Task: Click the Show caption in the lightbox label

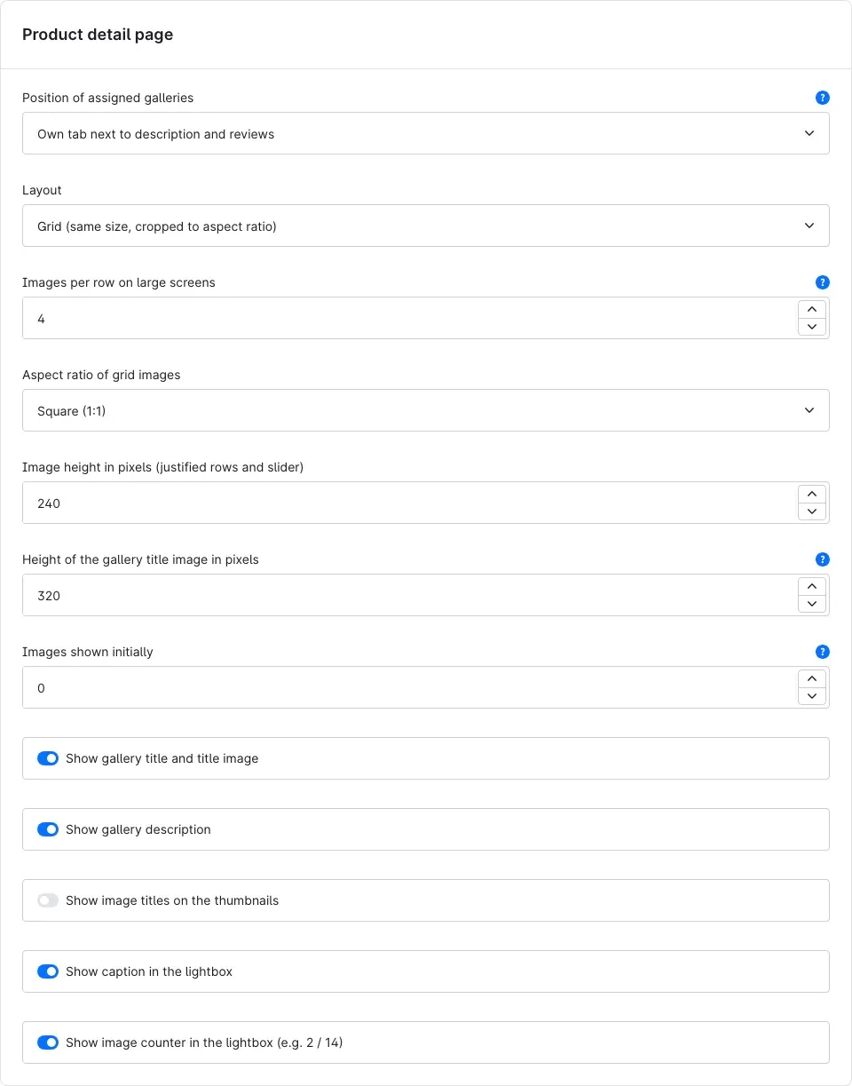Action: 149,971
